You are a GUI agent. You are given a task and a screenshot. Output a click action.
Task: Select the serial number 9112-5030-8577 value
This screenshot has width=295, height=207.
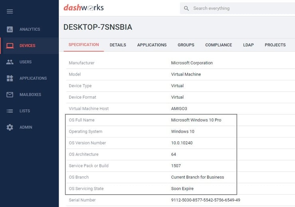tap(206, 200)
